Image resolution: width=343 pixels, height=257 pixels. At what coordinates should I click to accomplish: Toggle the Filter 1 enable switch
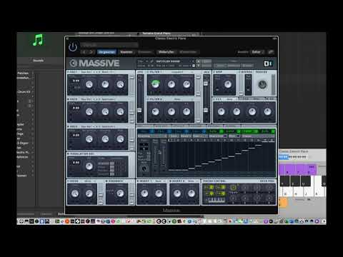coord(148,72)
